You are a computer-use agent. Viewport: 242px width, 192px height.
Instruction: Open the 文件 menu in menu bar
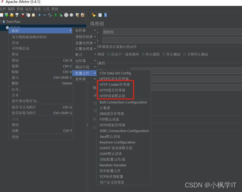click(x=3, y=9)
